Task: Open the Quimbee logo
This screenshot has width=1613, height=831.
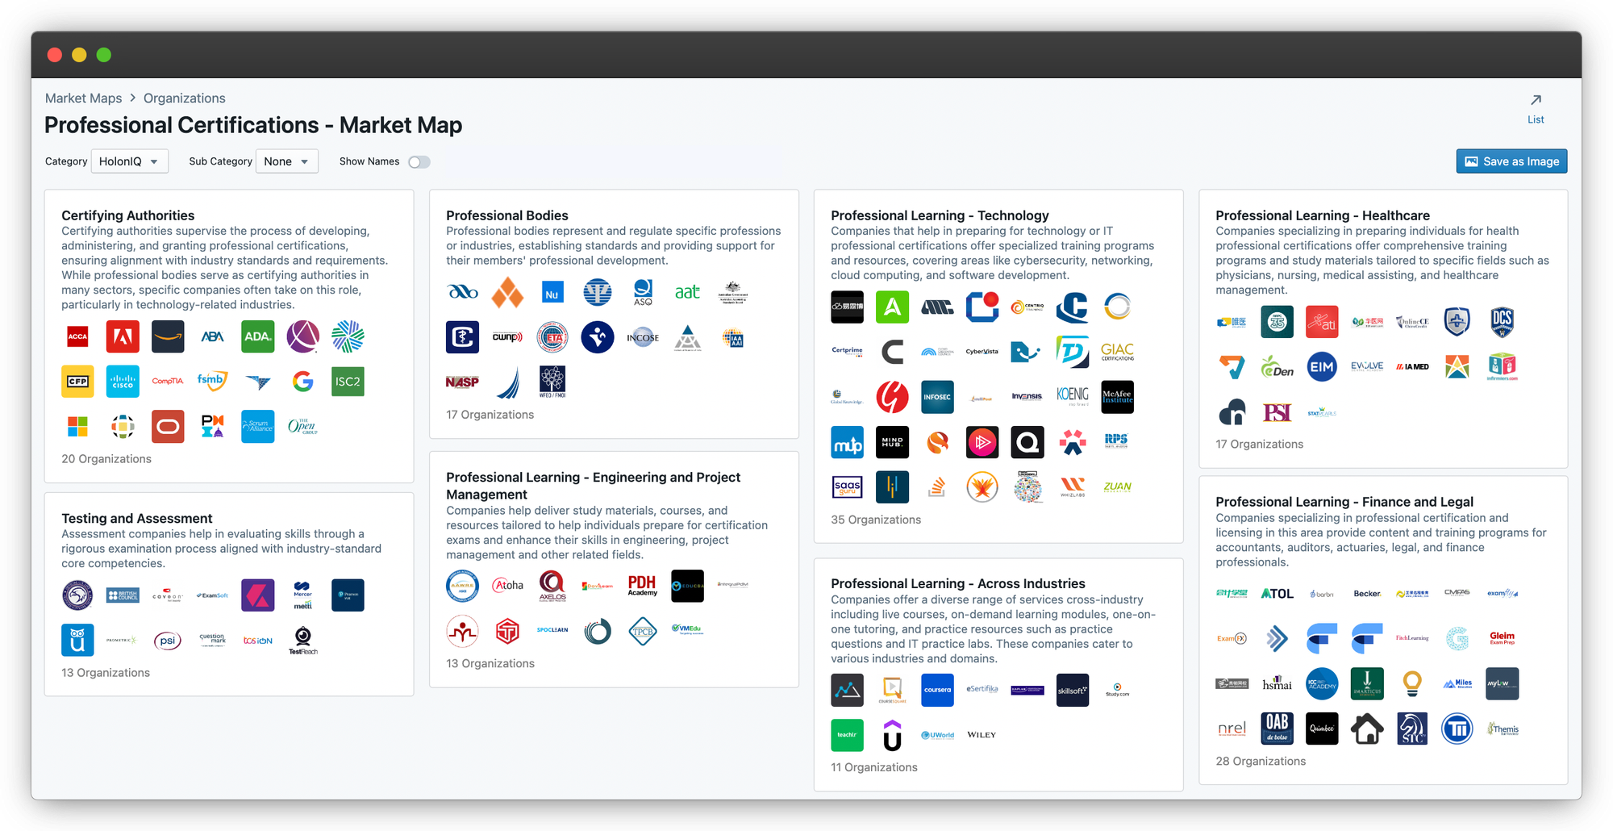Action: tap(1322, 729)
